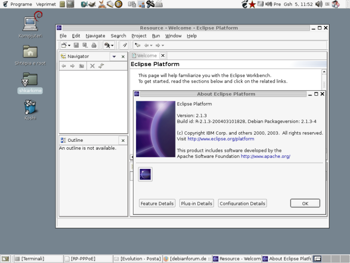Click Welcome page scrollbar up arrow
Viewport: 350px width, 263px height.
324,72
